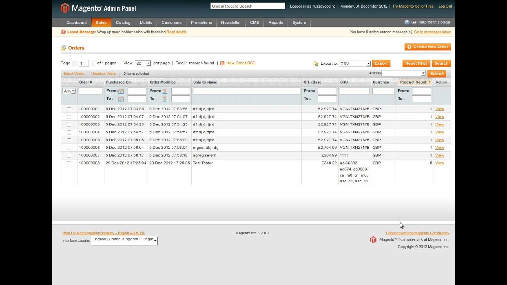Screen dimensions: 507x285
Task: Click the Ship to Name filter field
Action: tap(246, 91)
